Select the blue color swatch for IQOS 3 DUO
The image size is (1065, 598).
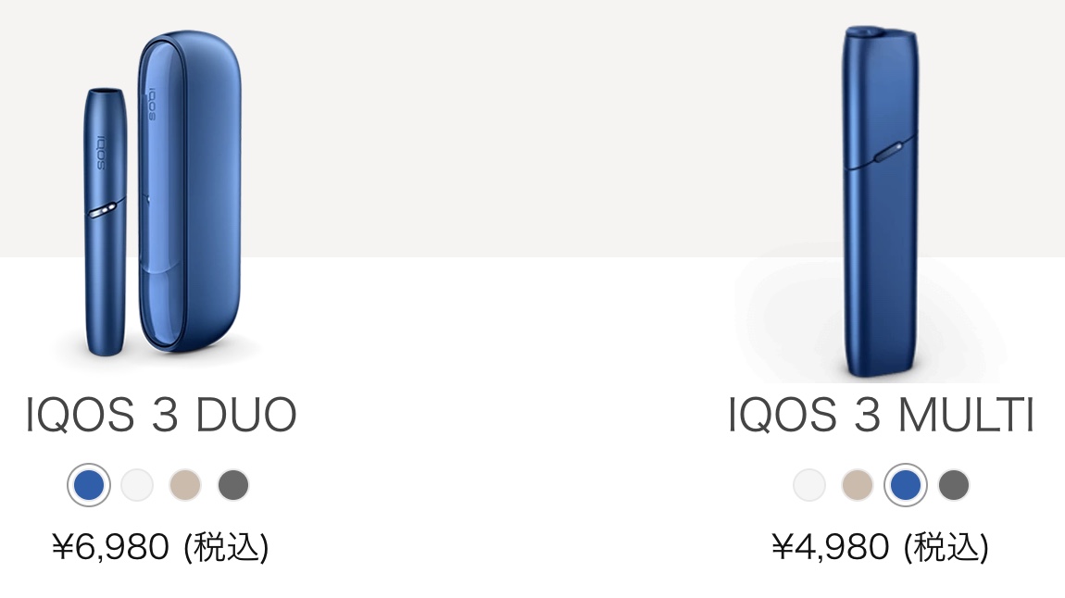89,485
